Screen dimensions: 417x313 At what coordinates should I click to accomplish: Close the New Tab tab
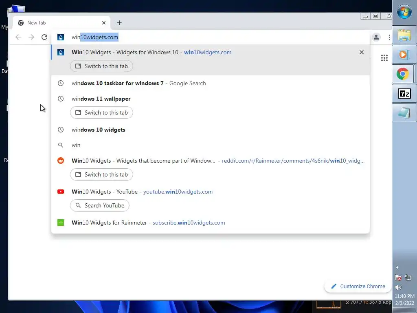point(104,23)
